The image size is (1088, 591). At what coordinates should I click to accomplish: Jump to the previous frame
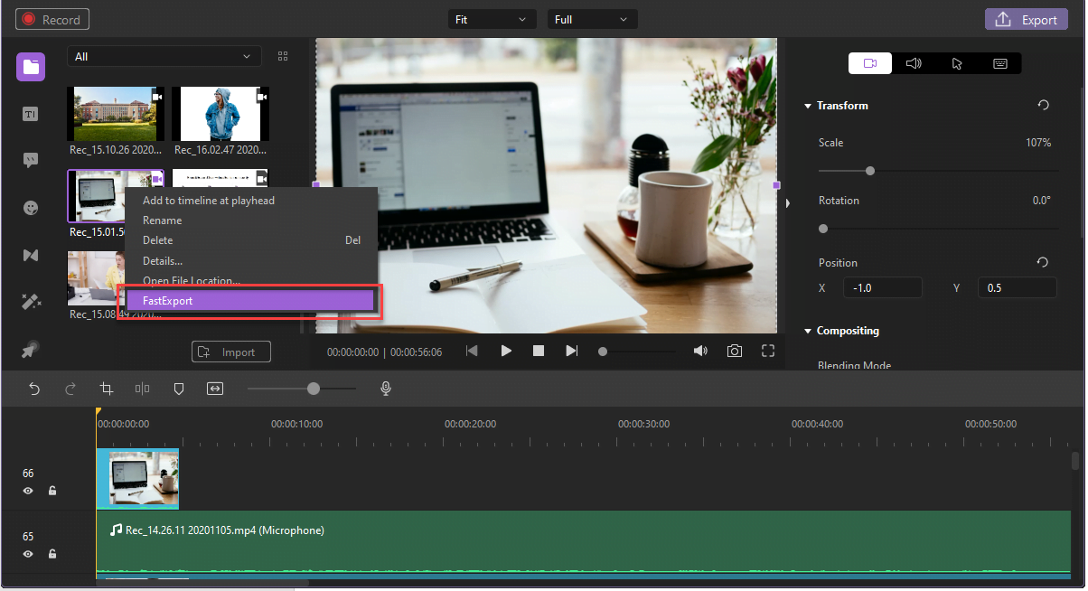pos(472,351)
